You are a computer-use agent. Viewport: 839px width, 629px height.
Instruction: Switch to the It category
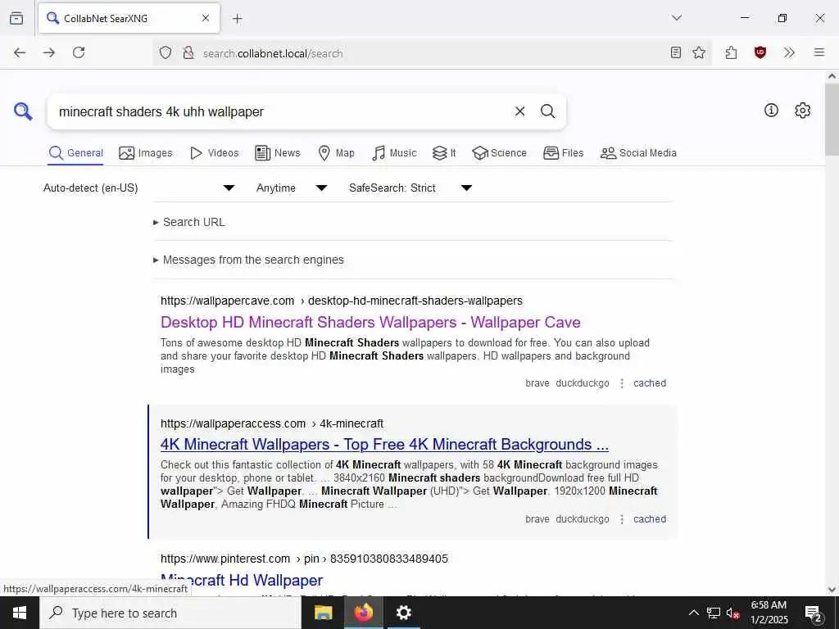[x=444, y=153]
